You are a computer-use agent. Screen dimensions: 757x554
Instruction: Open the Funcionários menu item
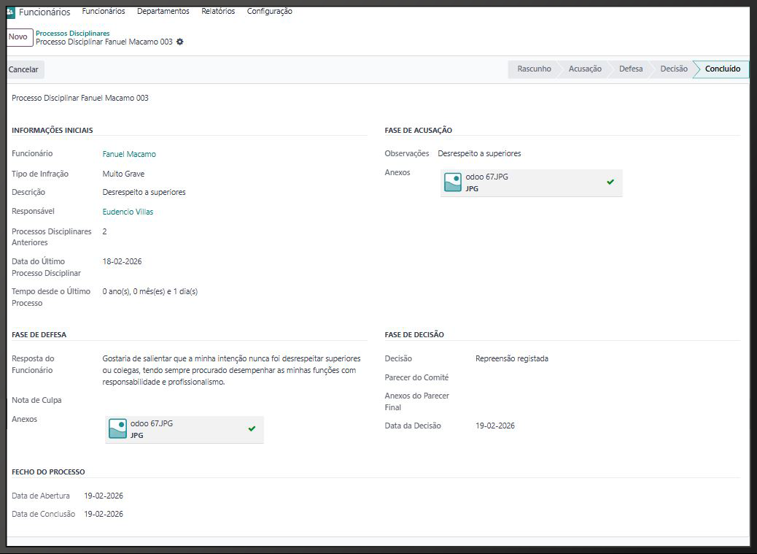104,12
